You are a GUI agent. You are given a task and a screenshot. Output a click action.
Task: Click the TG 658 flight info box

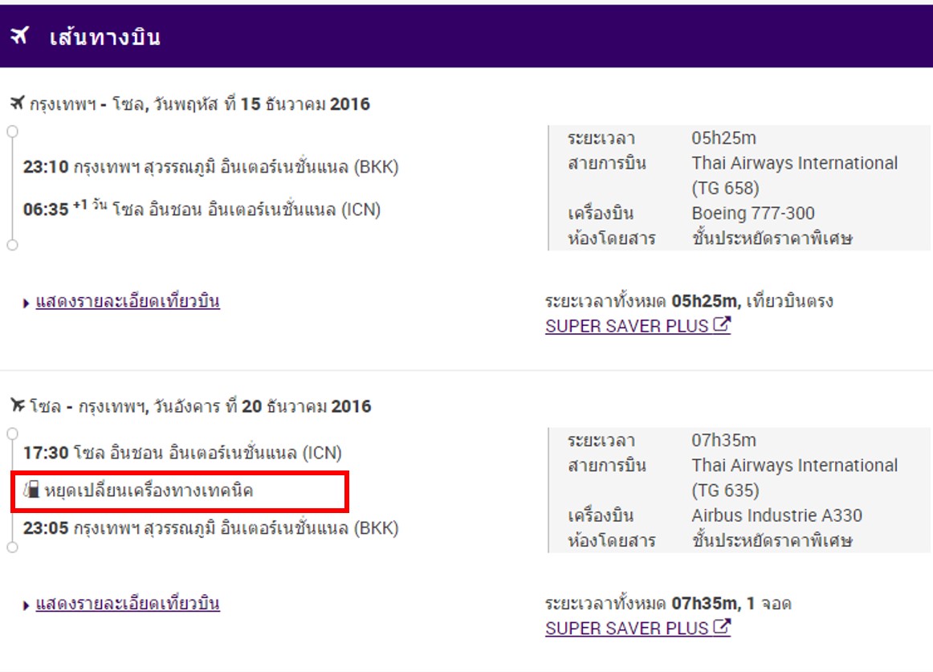(x=739, y=188)
